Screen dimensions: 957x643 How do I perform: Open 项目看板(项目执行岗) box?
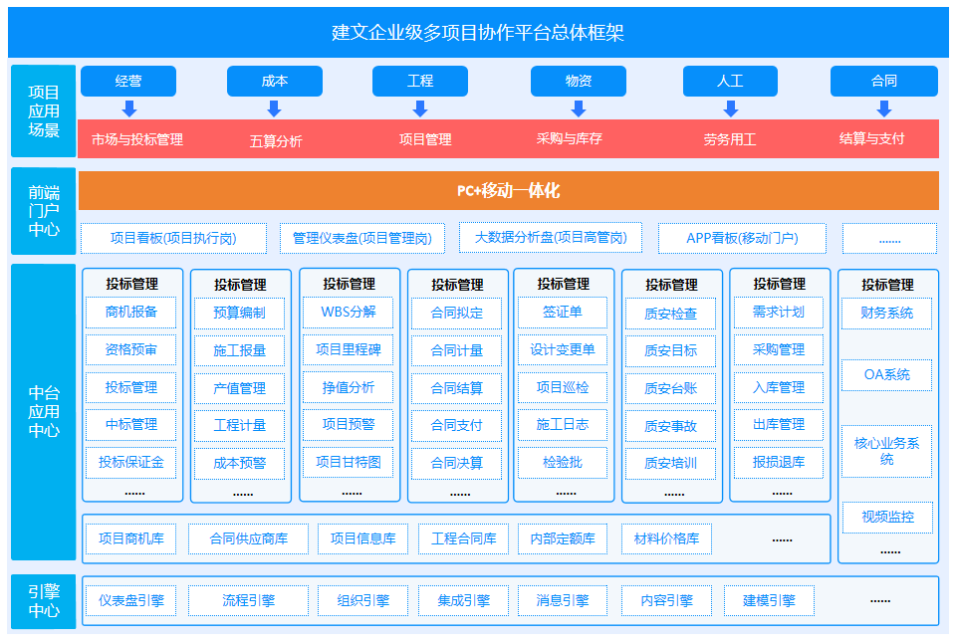(x=173, y=238)
